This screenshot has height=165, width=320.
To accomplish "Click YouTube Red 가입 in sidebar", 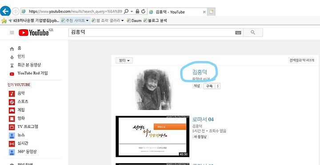I will 32,73.
